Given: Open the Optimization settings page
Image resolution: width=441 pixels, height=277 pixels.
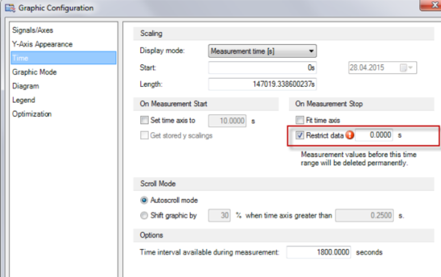Looking at the screenshot, I should coord(31,113).
